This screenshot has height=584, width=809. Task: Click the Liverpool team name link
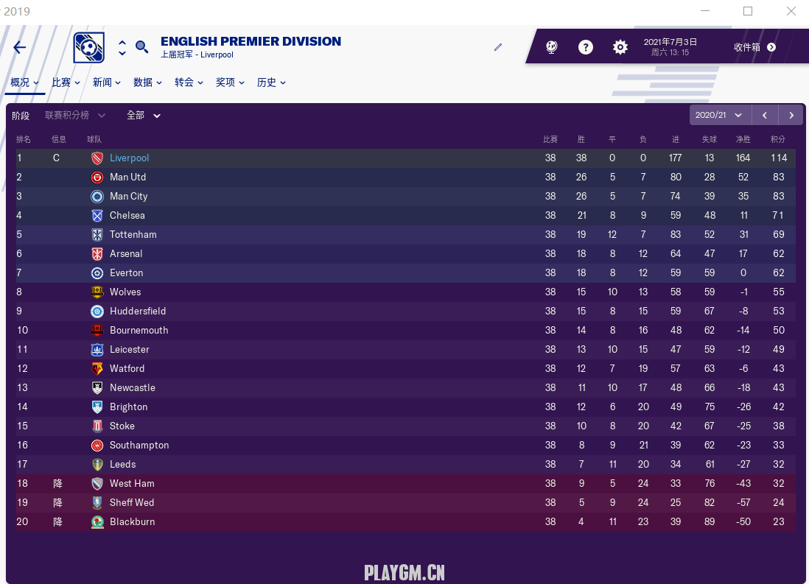coord(129,158)
